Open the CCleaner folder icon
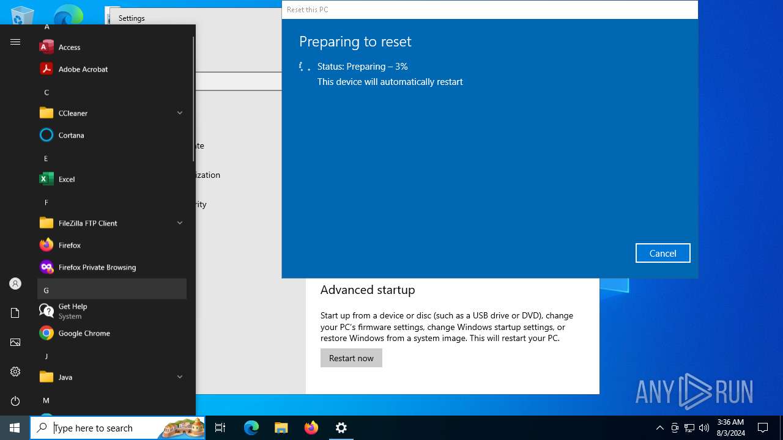 tap(46, 113)
